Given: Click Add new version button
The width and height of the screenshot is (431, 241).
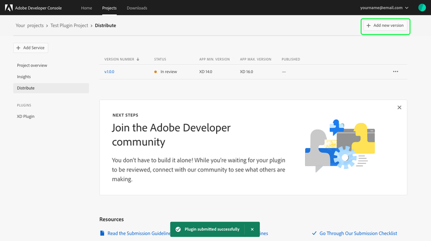Looking at the screenshot, I should tap(385, 25).
